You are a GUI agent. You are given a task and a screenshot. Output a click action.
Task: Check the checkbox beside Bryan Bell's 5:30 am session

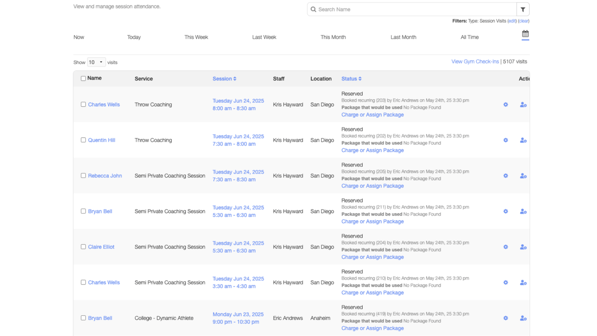pyautogui.click(x=83, y=211)
